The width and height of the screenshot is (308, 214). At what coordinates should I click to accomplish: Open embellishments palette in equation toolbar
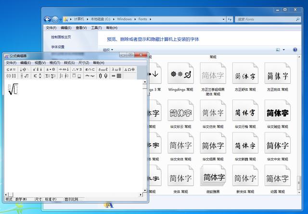coord(38,70)
